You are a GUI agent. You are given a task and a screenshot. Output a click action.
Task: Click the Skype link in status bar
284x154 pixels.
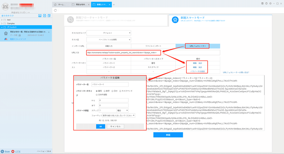7,151
